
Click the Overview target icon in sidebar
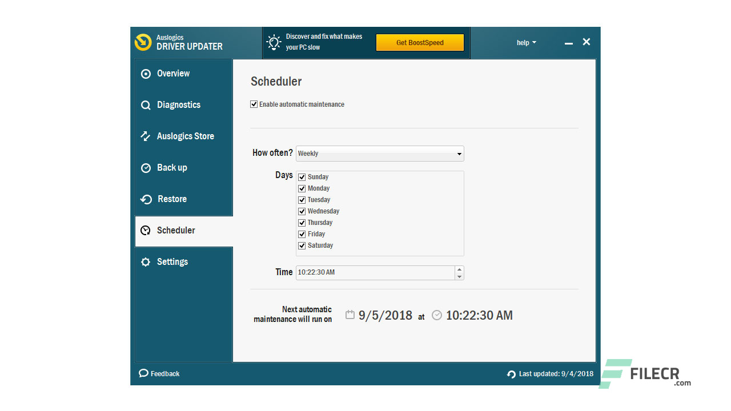(x=146, y=74)
